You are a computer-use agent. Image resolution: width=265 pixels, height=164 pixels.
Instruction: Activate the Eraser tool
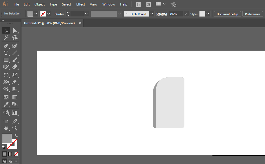point(15,67)
